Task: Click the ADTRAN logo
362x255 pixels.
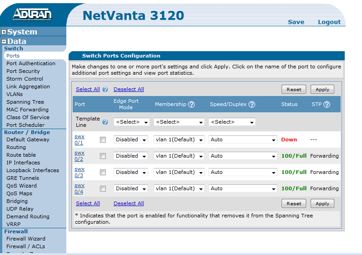Action: coord(32,15)
